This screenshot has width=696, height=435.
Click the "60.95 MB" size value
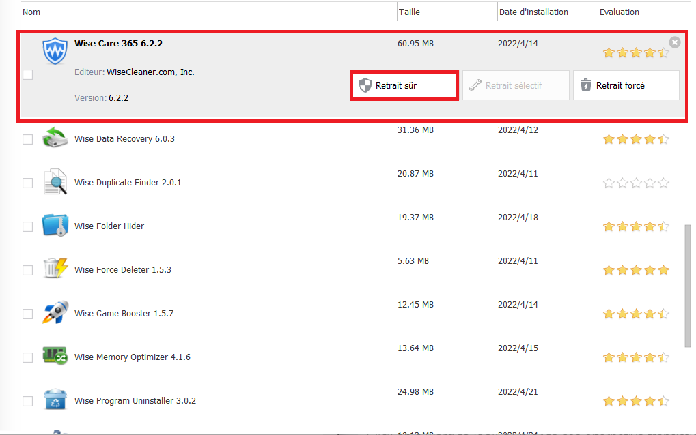(x=415, y=44)
